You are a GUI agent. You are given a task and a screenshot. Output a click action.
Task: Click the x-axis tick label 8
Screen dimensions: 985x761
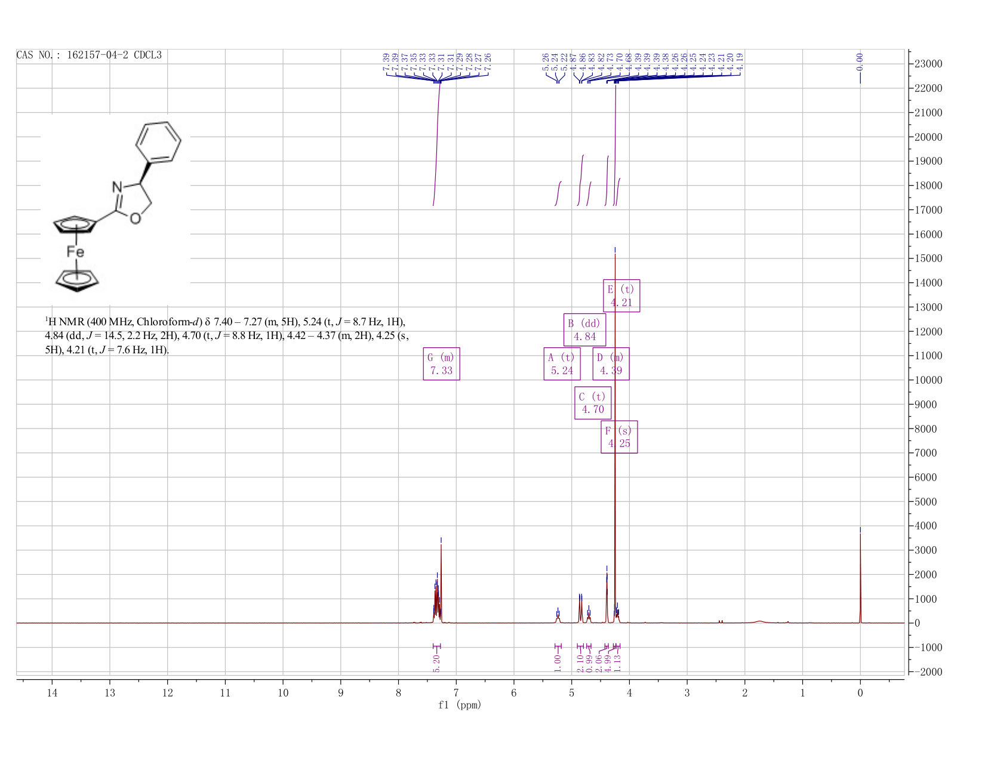(398, 692)
